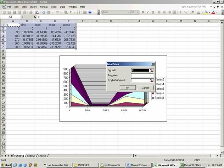
Task: Click the Open file toolbar icon
Action: 9,12
